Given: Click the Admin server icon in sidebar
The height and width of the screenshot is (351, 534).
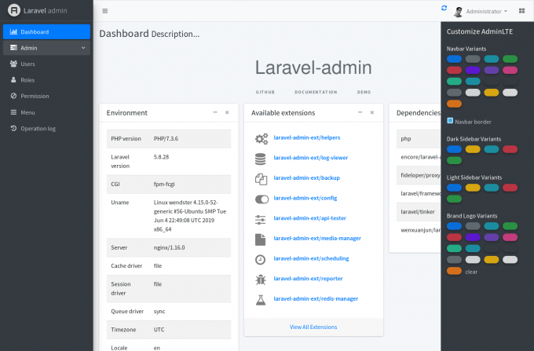Looking at the screenshot, I should point(13,48).
